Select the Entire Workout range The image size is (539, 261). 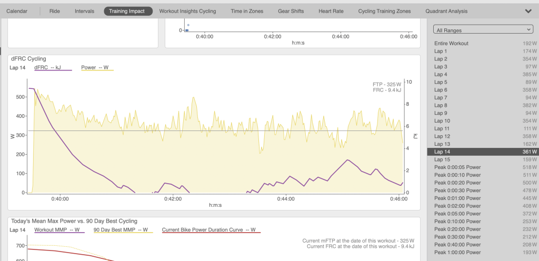[483, 43]
